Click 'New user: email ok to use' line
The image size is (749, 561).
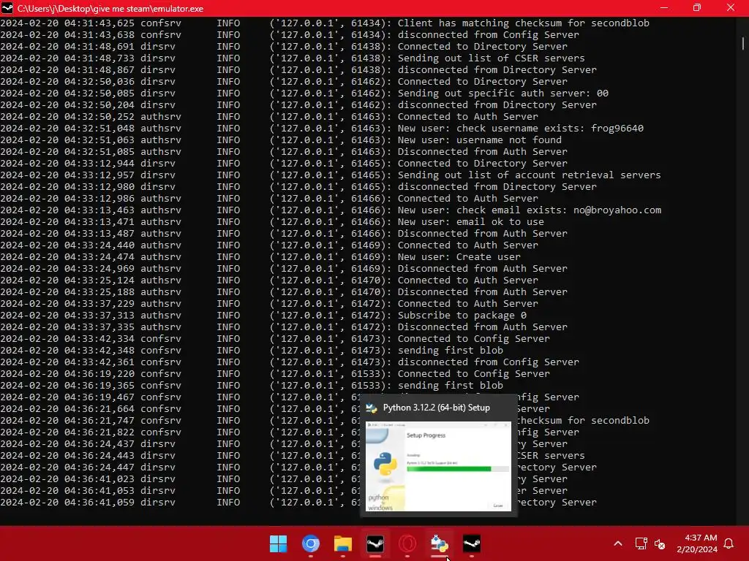click(470, 222)
